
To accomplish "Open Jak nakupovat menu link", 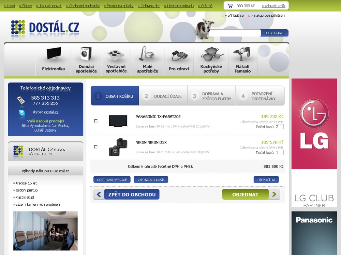I will click(49, 6).
